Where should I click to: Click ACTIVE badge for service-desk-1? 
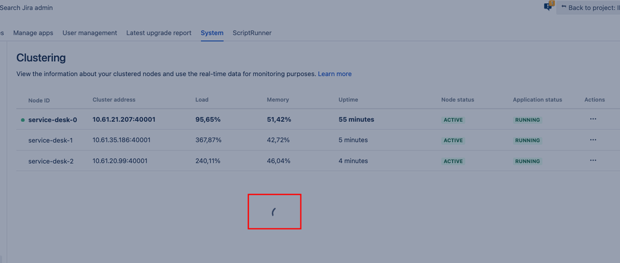(453, 140)
